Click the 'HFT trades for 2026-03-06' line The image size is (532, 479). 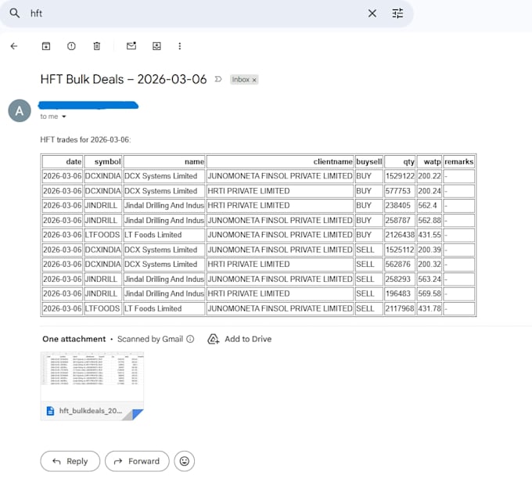[85, 140]
